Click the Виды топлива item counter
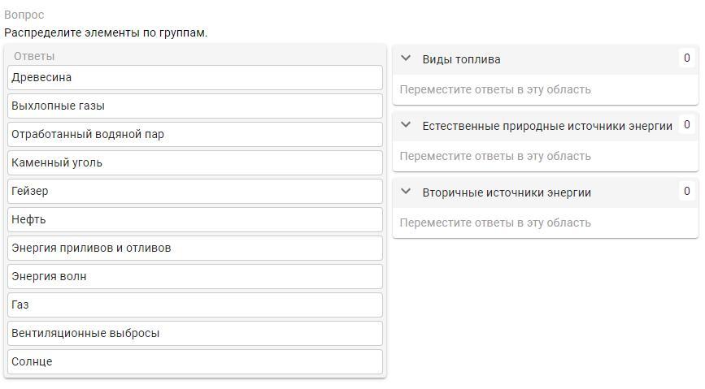This screenshot has height=389, width=705. point(687,58)
